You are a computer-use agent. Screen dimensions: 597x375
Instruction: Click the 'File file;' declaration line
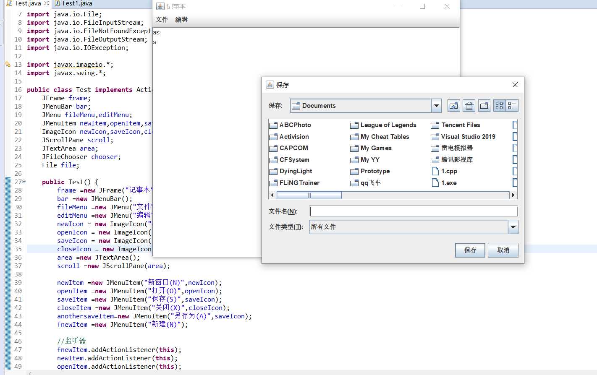60,165
